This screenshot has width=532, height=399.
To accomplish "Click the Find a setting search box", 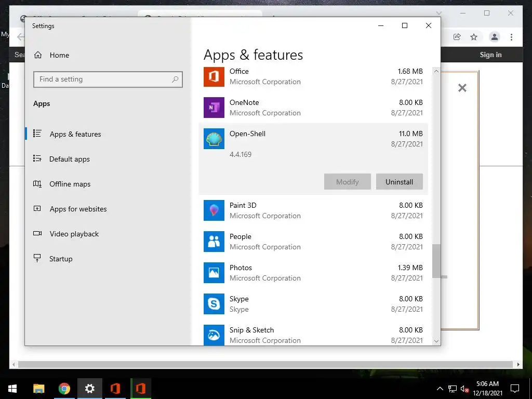I will 108,79.
